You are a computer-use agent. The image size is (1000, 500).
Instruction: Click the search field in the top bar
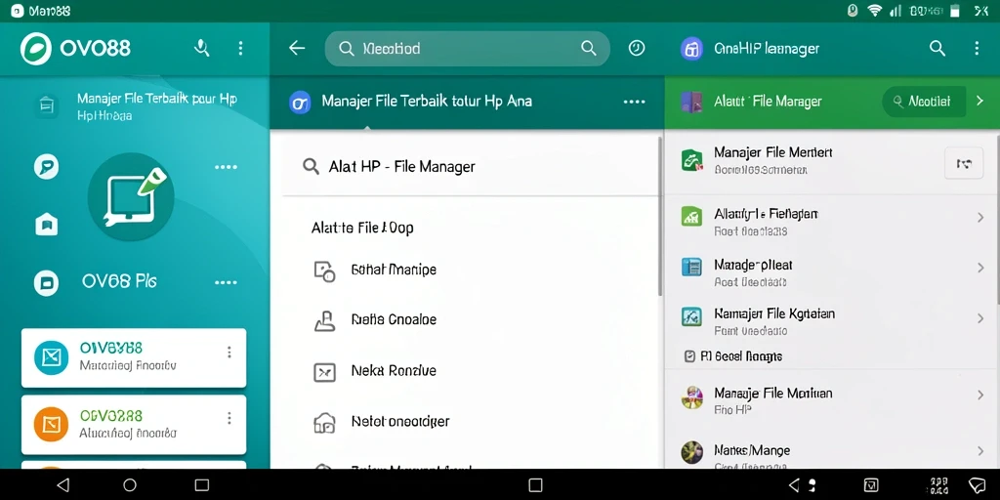point(468,49)
